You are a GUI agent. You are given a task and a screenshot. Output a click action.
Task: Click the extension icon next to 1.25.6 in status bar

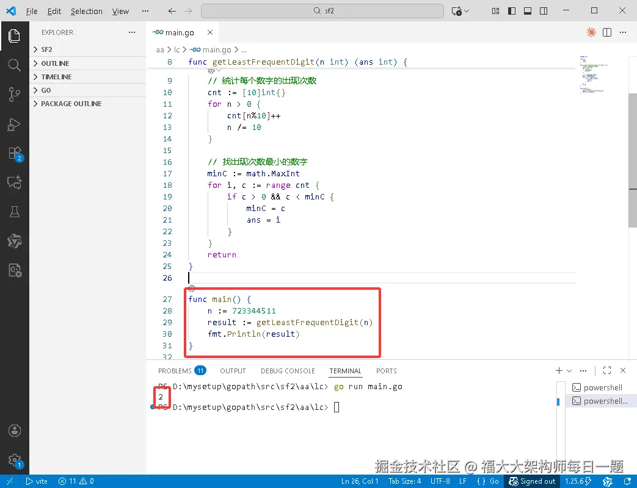[608, 481]
